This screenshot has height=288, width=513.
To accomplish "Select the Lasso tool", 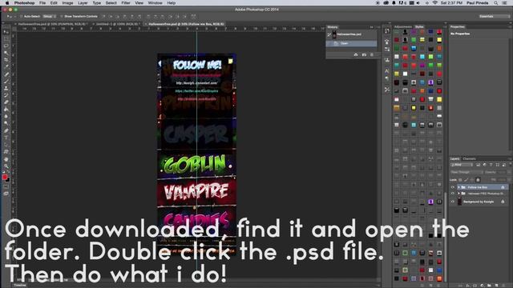I will 6,46.
